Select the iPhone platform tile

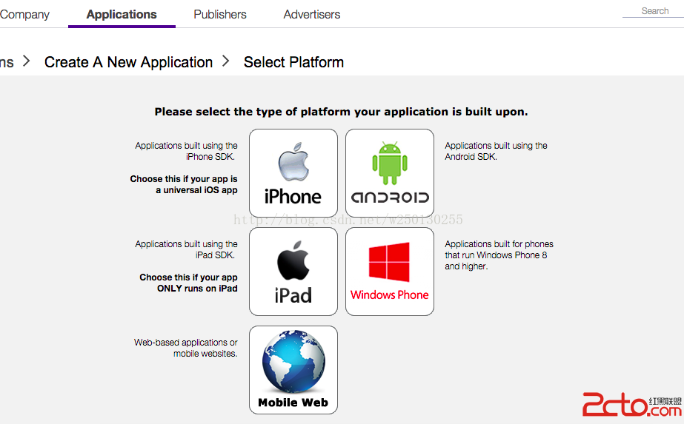coord(293,173)
